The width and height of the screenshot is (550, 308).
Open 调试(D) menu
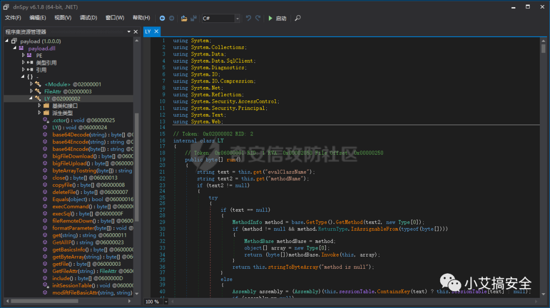[x=89, y=17]
